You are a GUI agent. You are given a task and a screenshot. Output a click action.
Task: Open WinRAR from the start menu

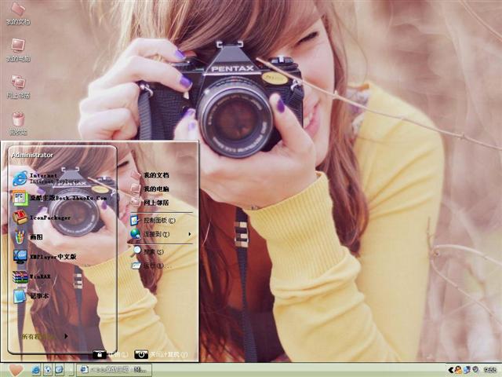tap(32, 276)
